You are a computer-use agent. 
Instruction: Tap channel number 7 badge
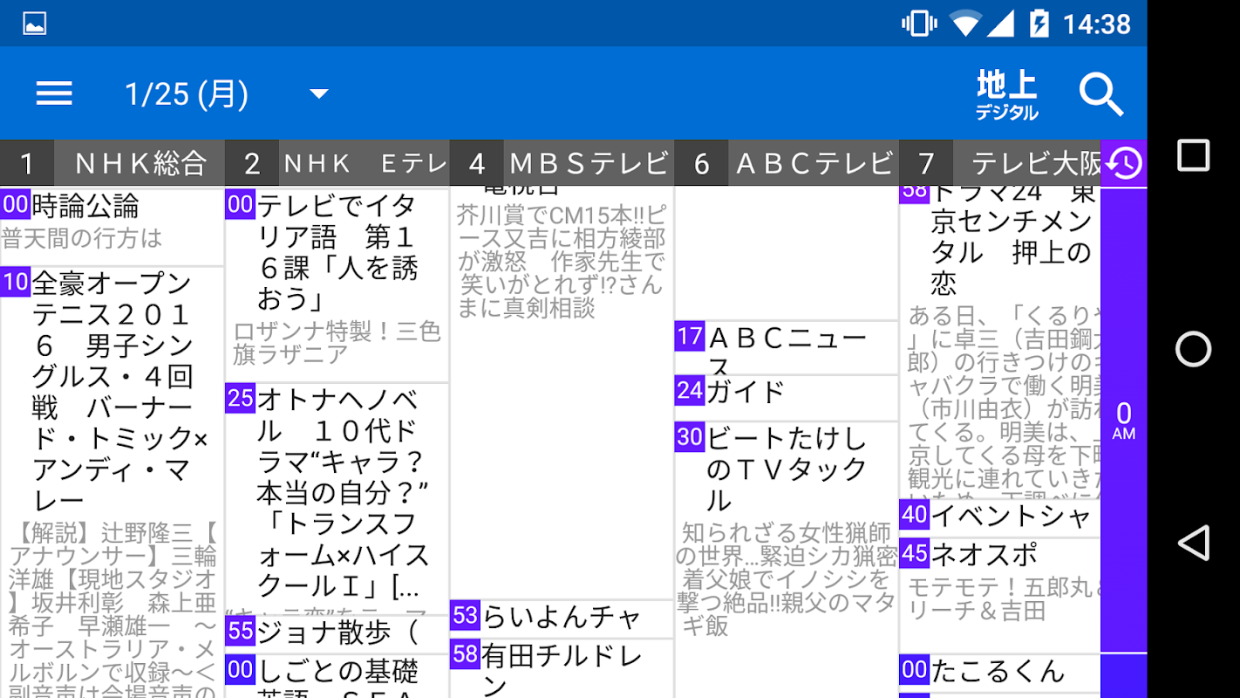click(926, 163)
